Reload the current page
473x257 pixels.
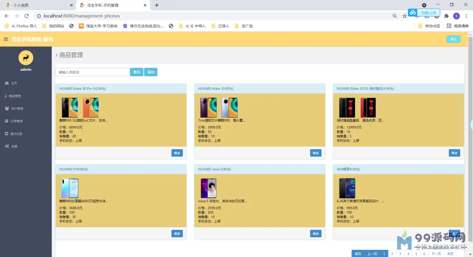coord(27,16)
